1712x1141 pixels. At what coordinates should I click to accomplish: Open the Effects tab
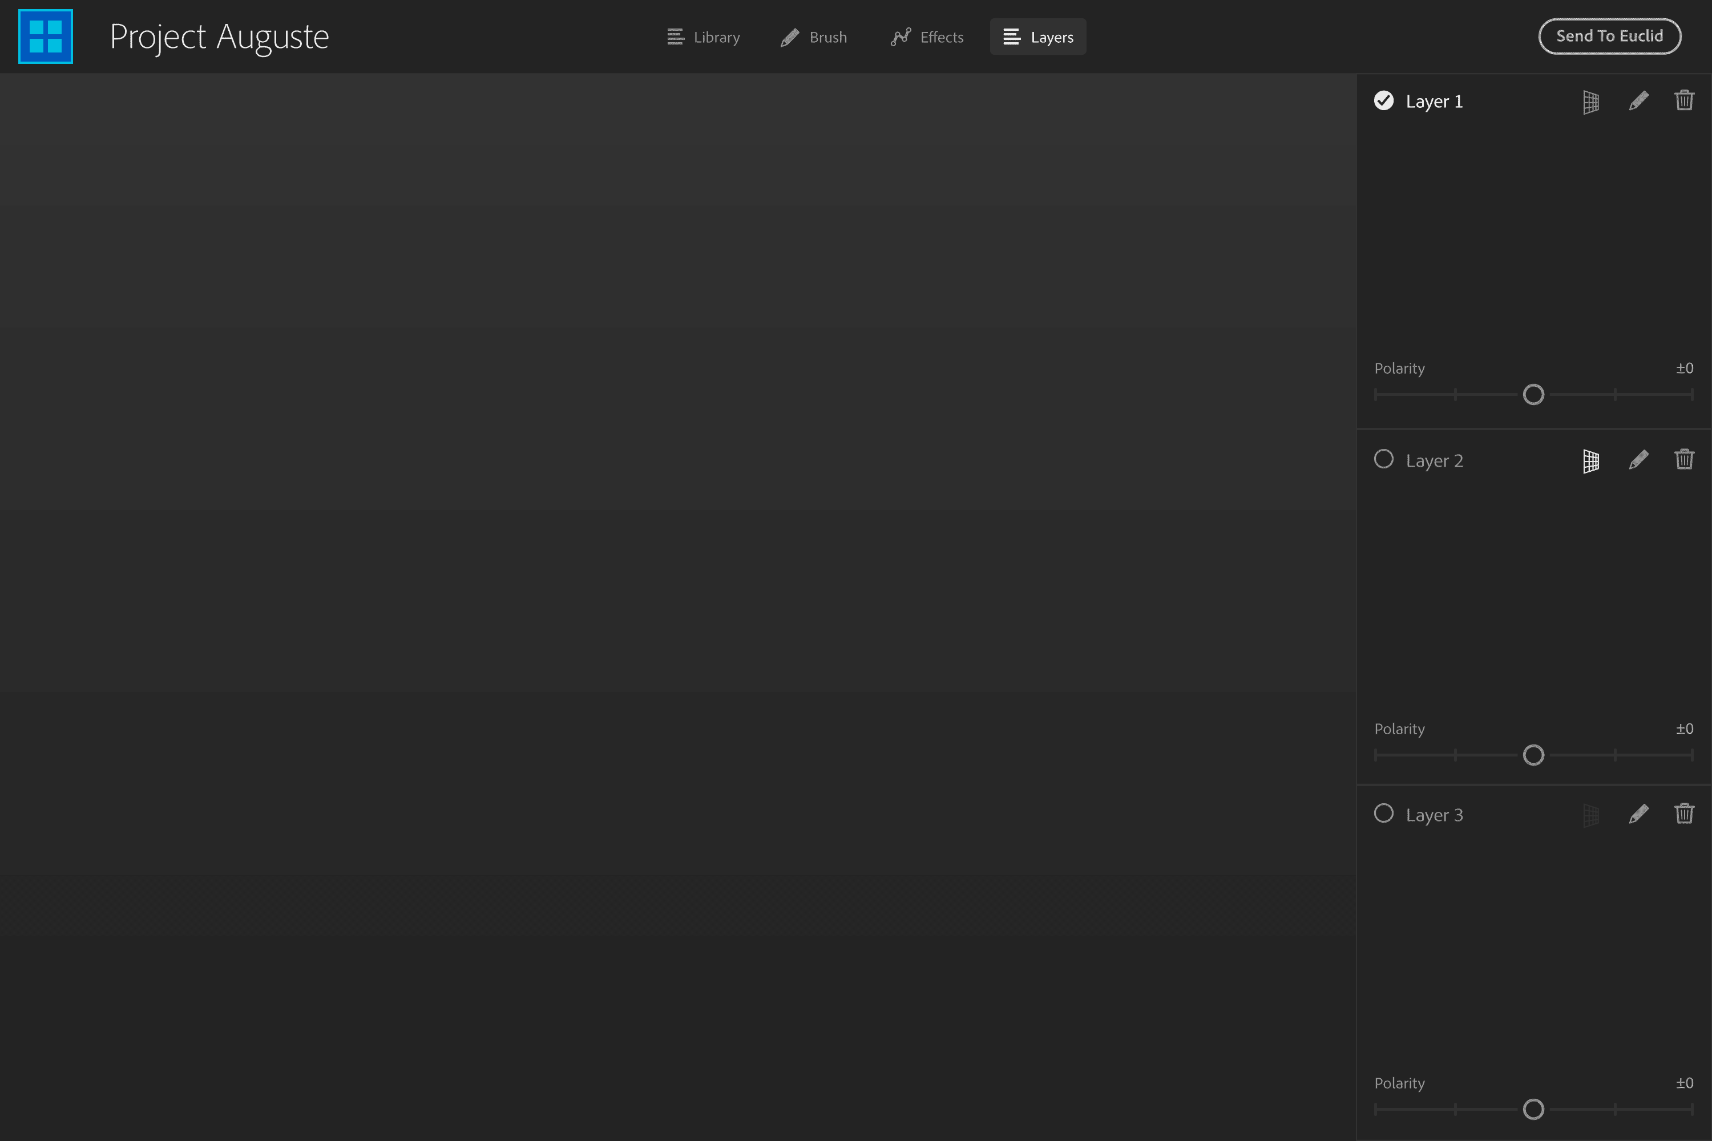(x=927, y=37)
